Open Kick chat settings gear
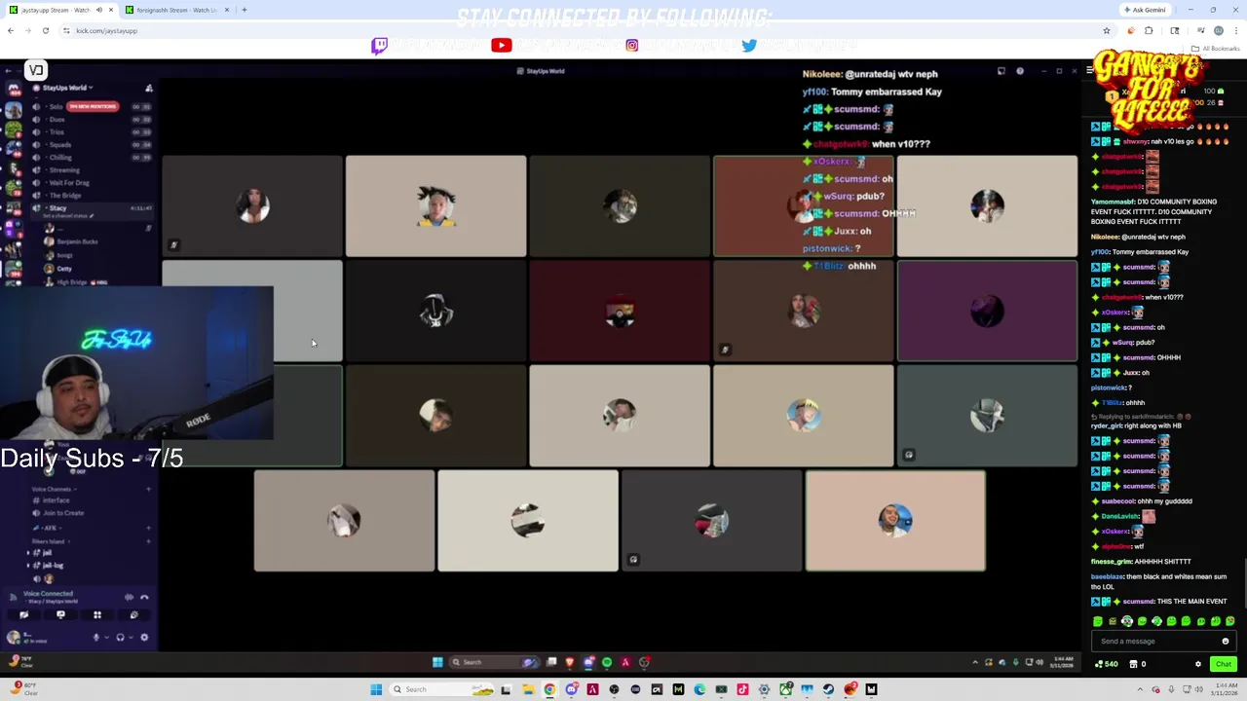The height and width of the screenshot is (701, 1247). coord(1198,664)
